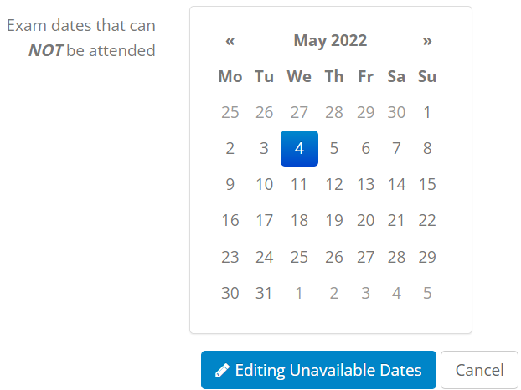Pick June 5 greyed-out date
This screenshot has width=521, height=390.
pos(427,293)
